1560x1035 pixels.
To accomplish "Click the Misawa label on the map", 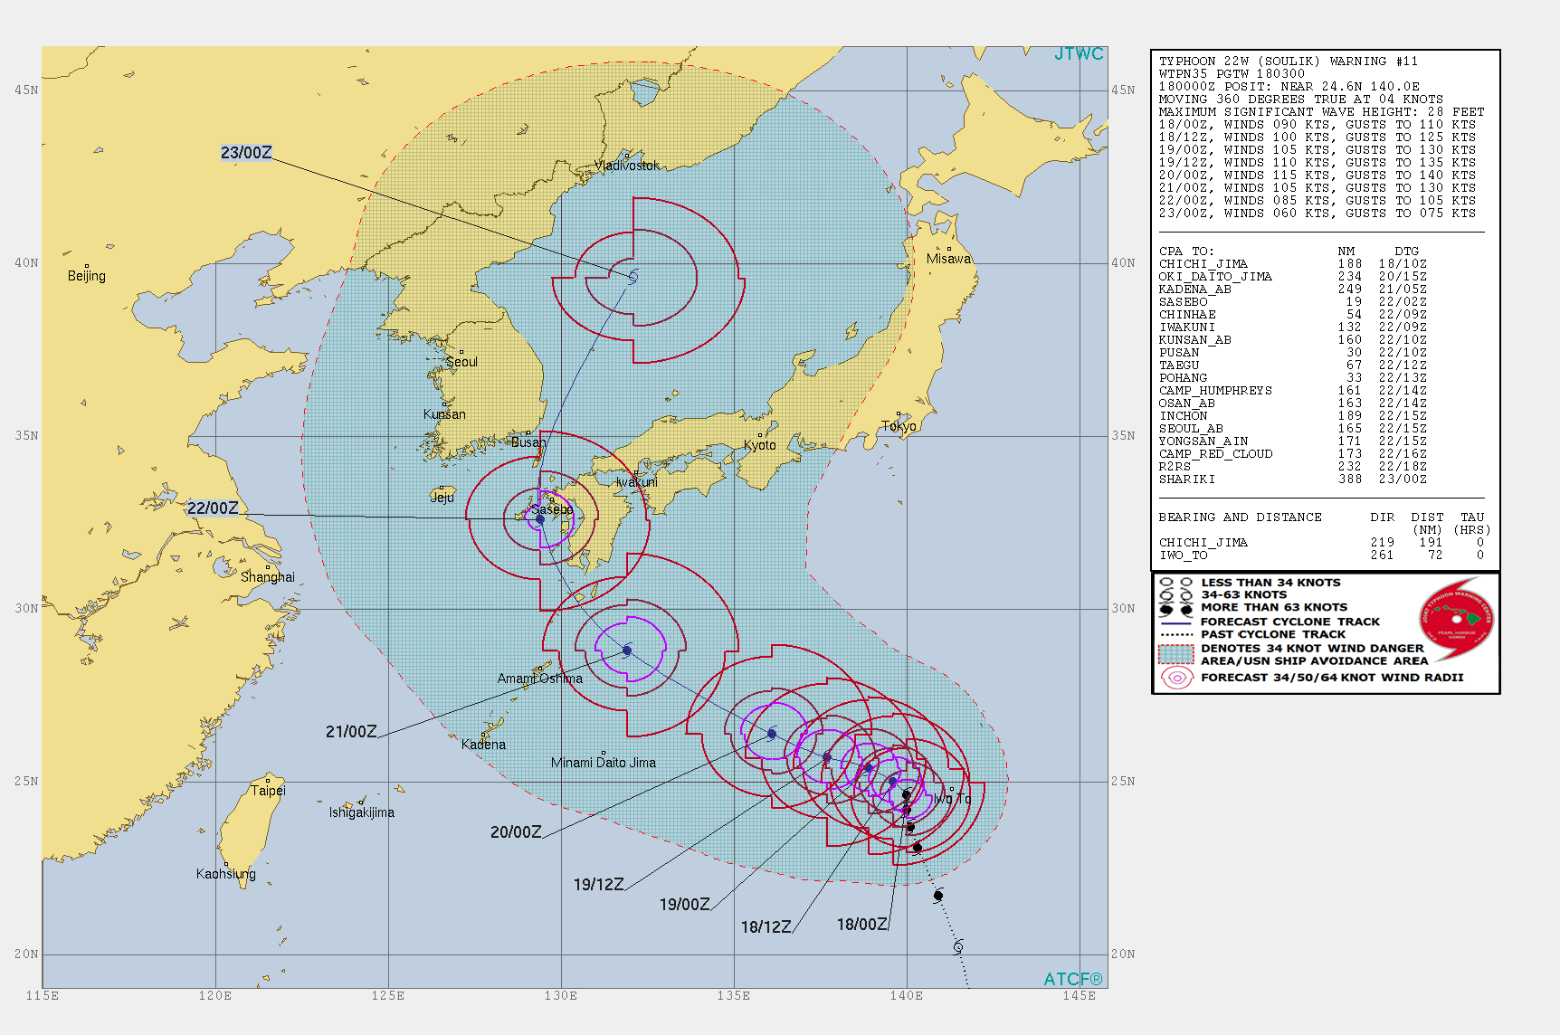I will pyautogui.click(x=948, y=259).
